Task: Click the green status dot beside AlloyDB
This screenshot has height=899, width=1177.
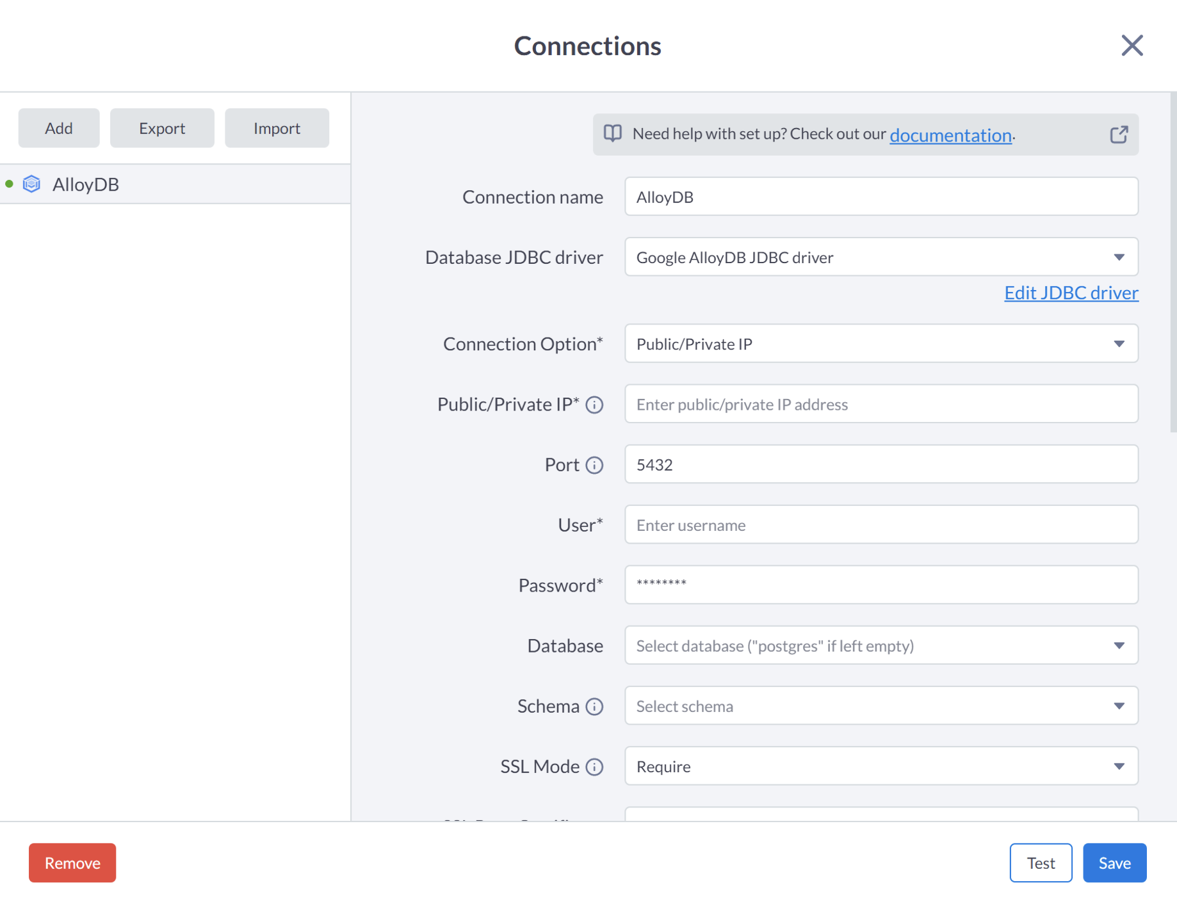Action: click(x=9, y=184)
